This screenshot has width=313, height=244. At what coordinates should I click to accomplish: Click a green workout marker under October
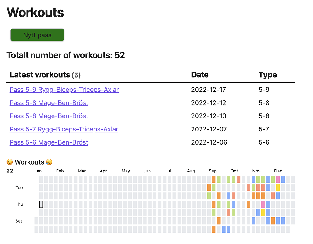(233, 179)
